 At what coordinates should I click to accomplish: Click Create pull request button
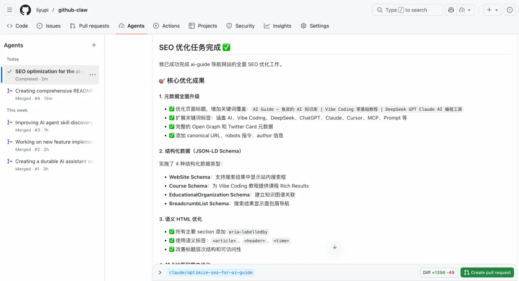pyautogui.click(x=486, y=272)
